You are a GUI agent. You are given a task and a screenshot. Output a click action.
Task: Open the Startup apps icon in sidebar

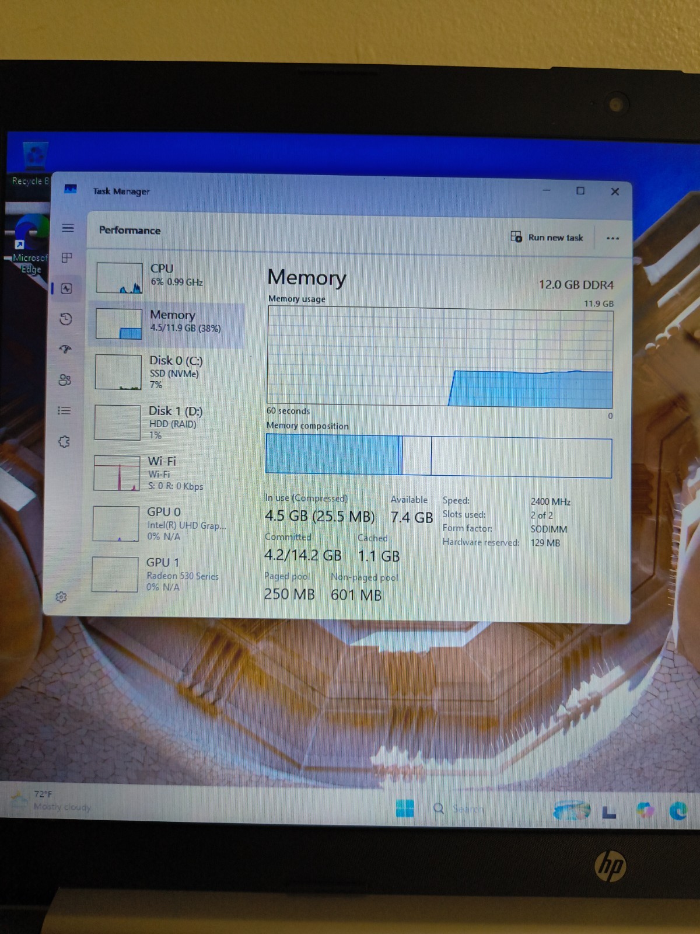[65, 349]
